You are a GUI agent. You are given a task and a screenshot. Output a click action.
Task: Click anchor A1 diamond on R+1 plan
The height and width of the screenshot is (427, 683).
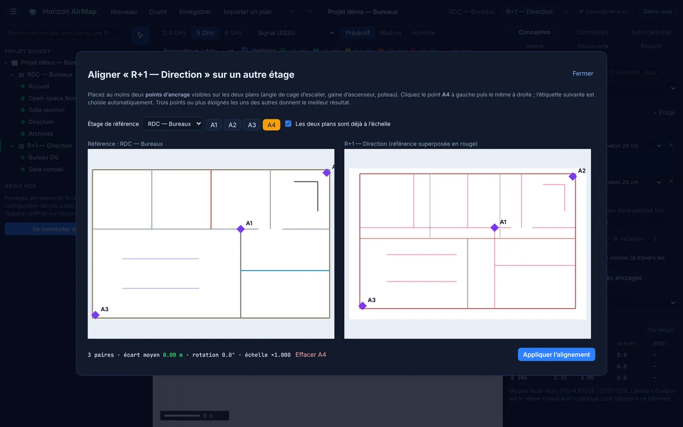(x=494, y=228)
